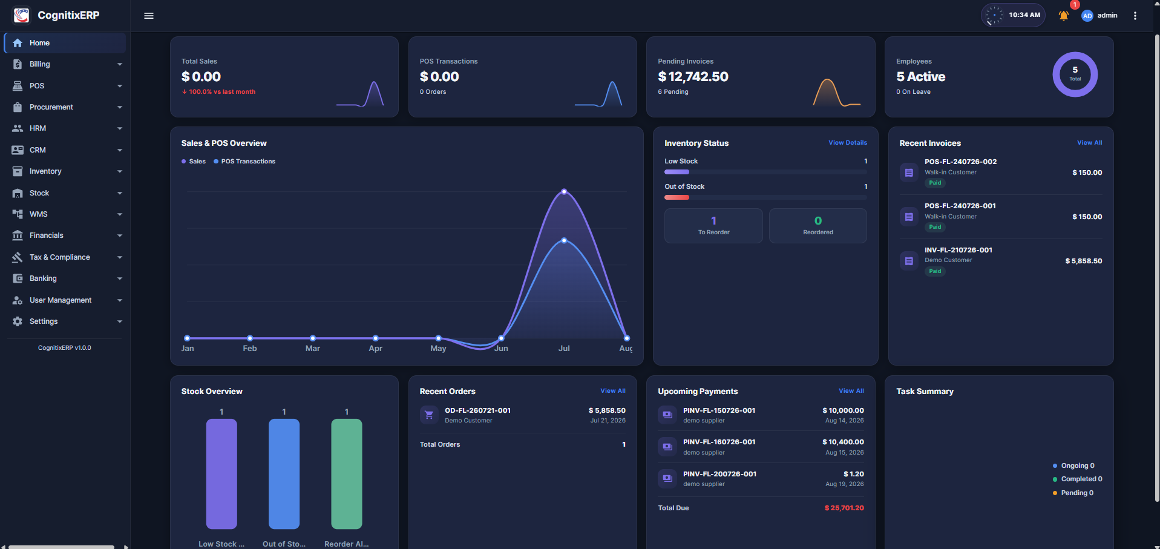Image resolution: width=1160 pixels, height=549 pixels.
Task: Click the To Reorder count box
Action: 713,226
